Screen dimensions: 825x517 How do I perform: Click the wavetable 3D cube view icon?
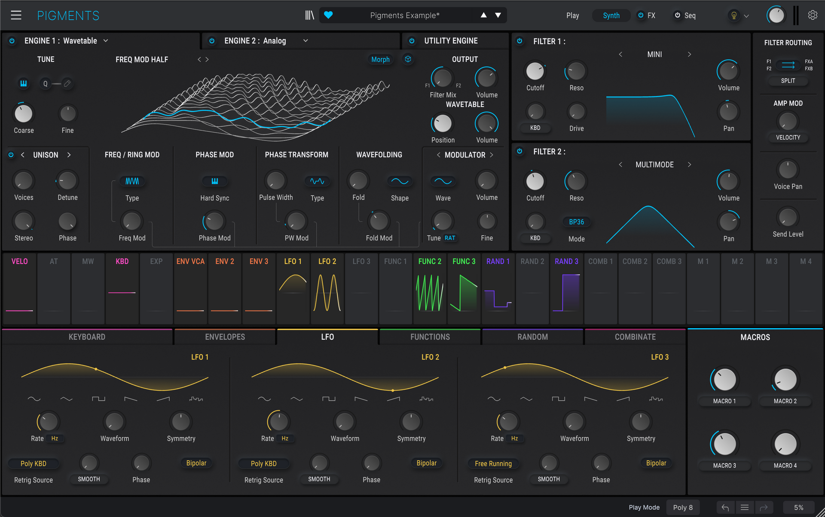pyautogui.click(x=408, y=59)
